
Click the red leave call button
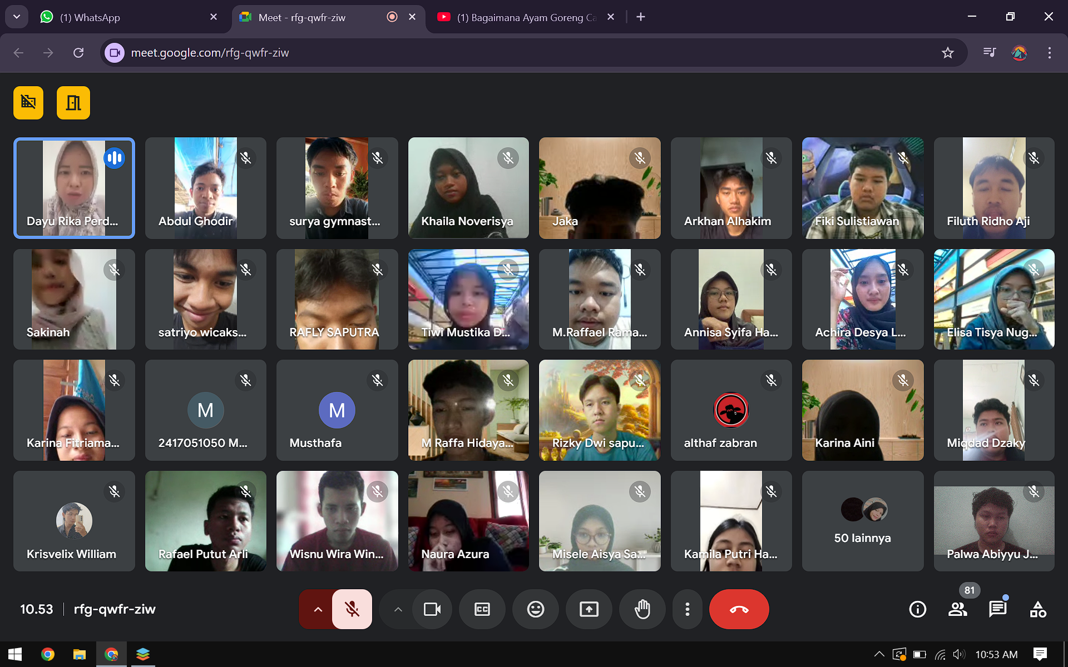(739, 609)
